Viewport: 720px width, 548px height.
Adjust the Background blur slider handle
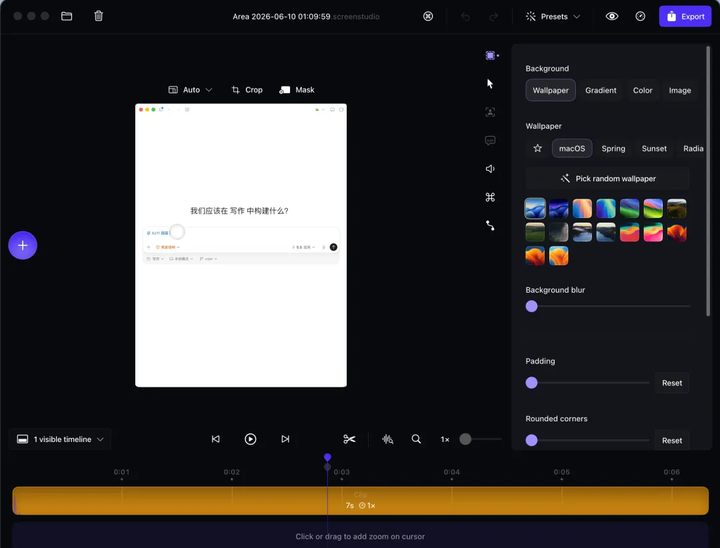pos(531,307)
